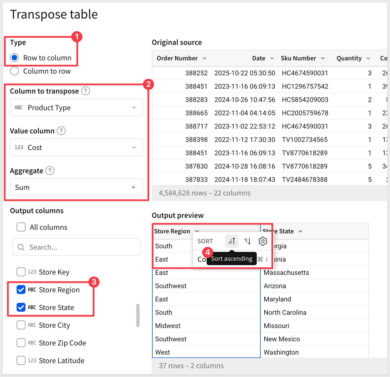Click help icon next to Value column

(x=61, y=131)
